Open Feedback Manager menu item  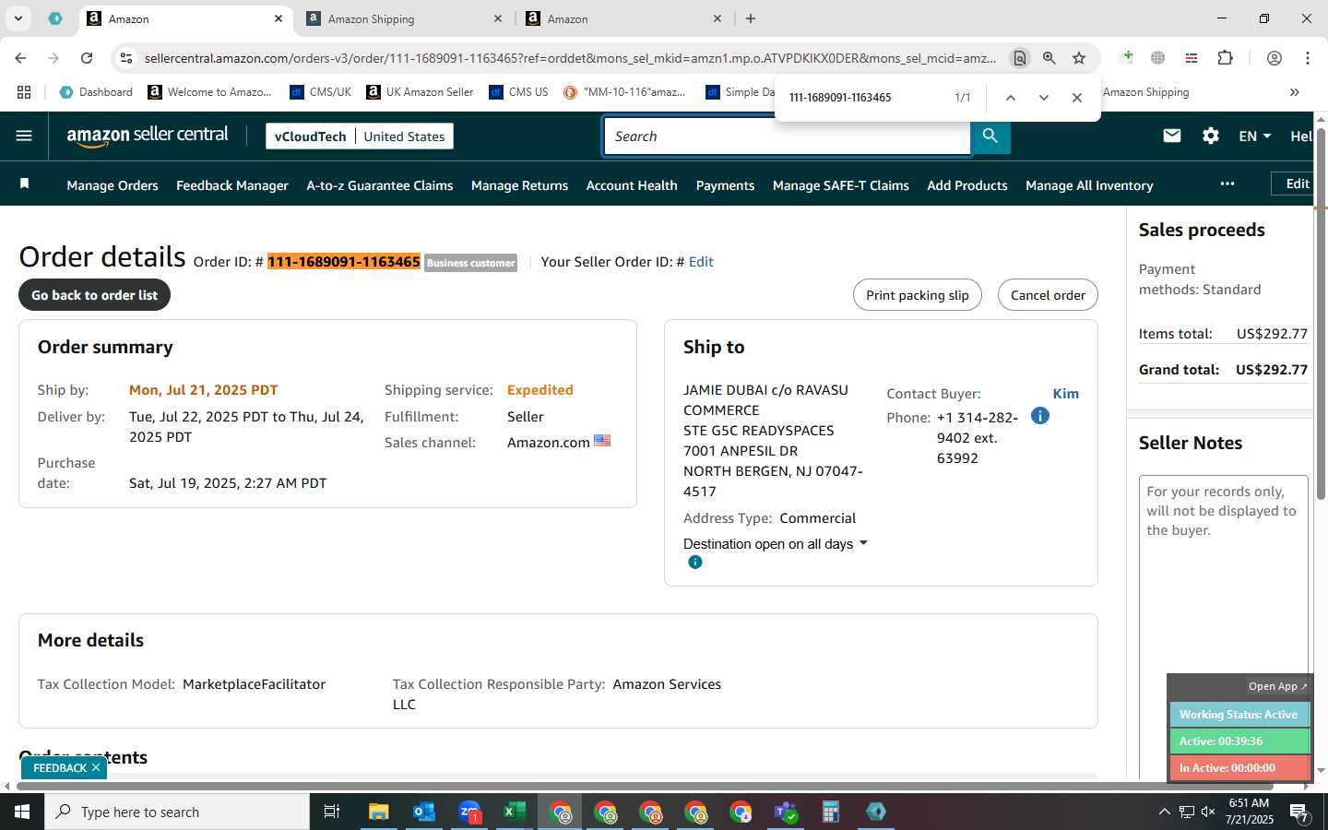[x=232, y=185]
